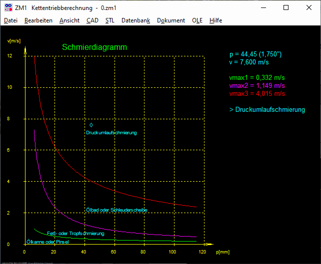The width and height of the screenshot is (321, 264).
Task: Open the Dokument menu
Action: pyautogui.click(x=170, y=20)
